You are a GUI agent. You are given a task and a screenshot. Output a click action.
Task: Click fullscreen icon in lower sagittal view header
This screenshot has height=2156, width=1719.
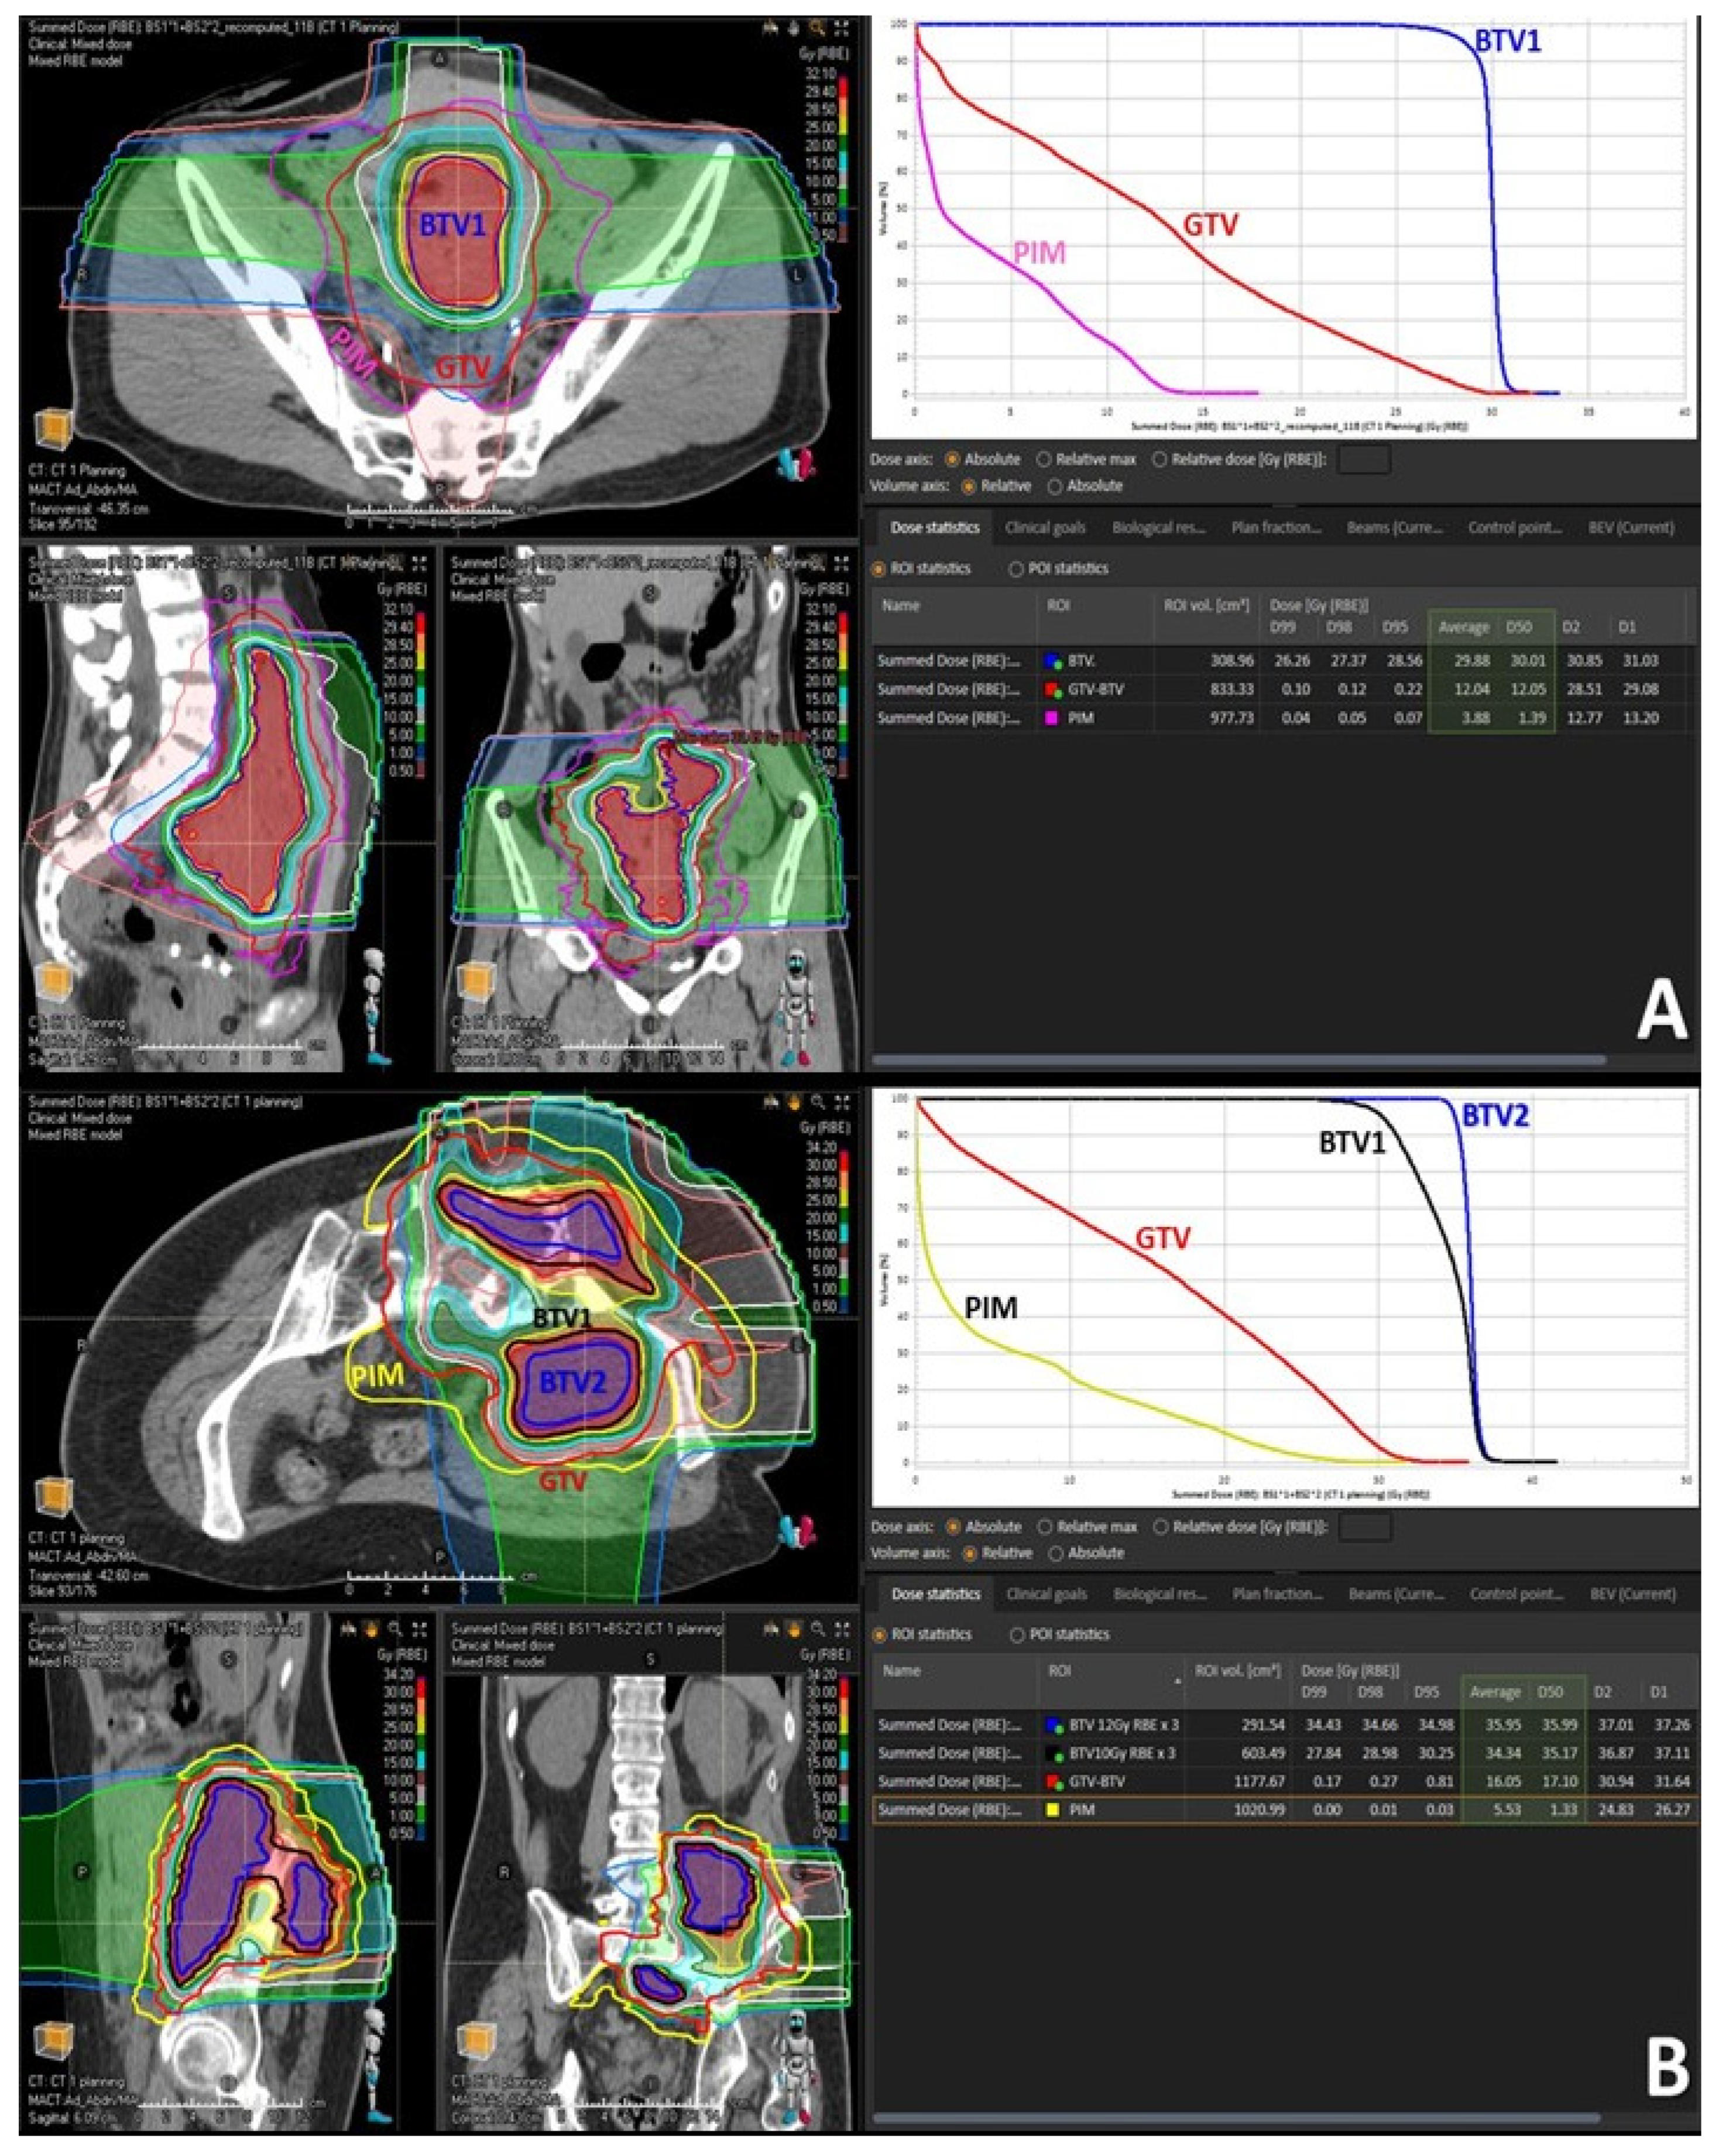click(x=420, y=1630)
